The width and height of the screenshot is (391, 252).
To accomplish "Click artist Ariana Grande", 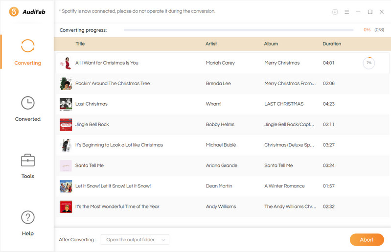I will coord(221,165).
